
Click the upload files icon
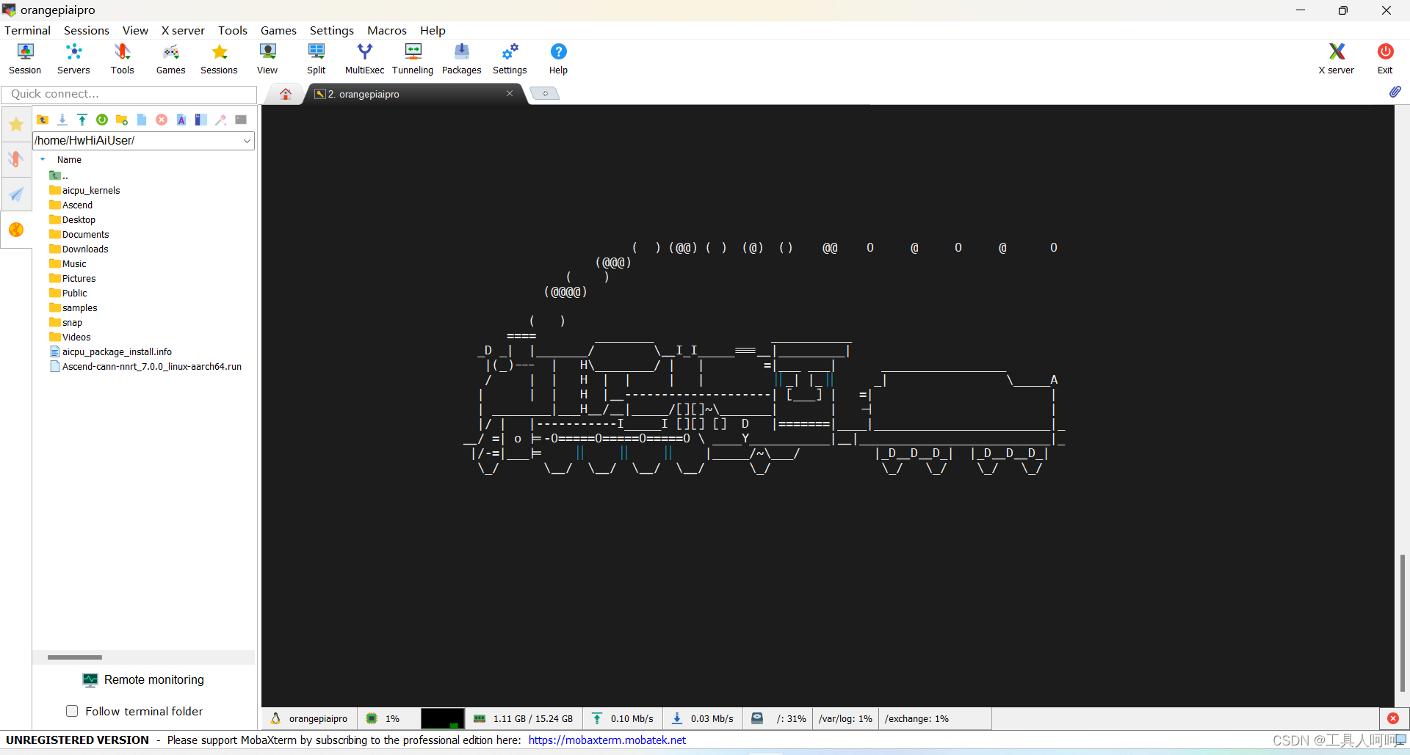tap(82, 120)
